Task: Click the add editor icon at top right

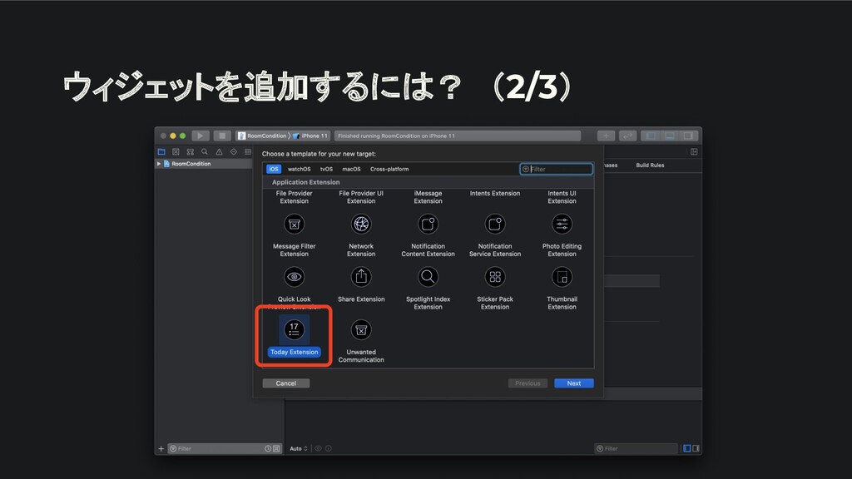Action: coord(694,152)
